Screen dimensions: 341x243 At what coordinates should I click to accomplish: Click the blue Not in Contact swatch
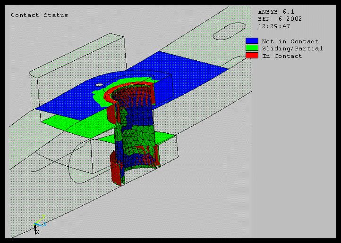coord(252,41)
